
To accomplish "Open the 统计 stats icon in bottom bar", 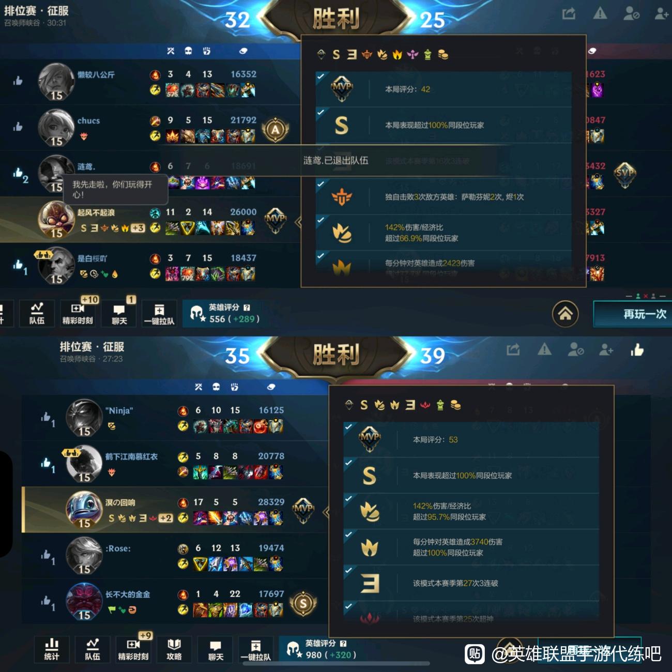I will 52,649.
